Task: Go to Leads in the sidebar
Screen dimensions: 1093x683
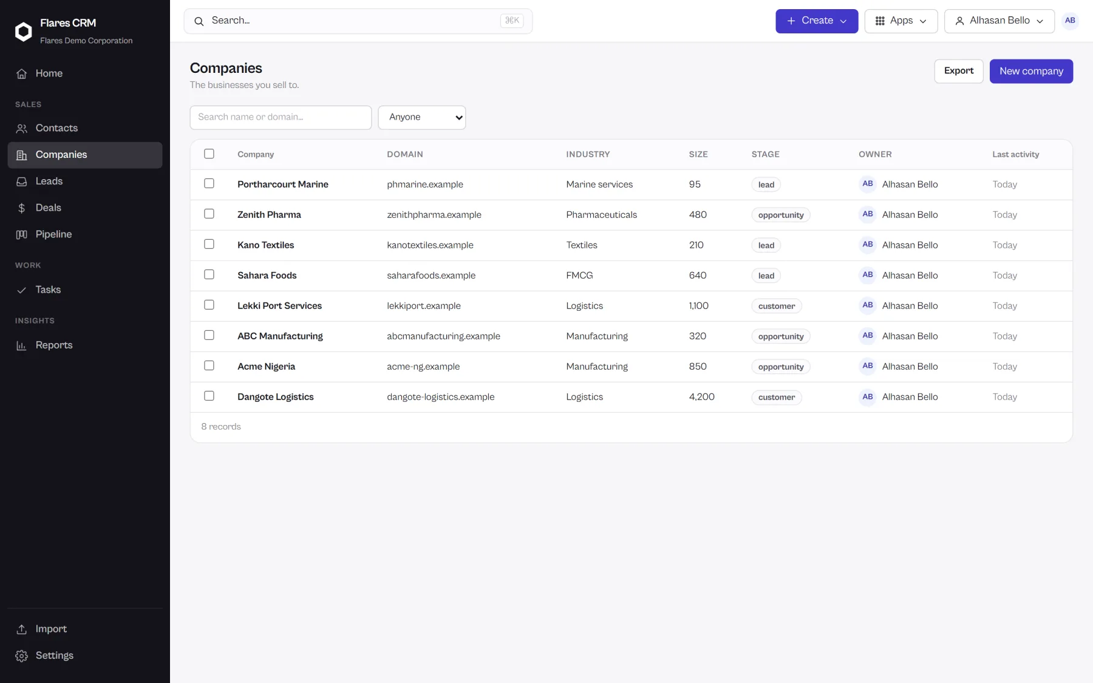Action: (85, 182)
